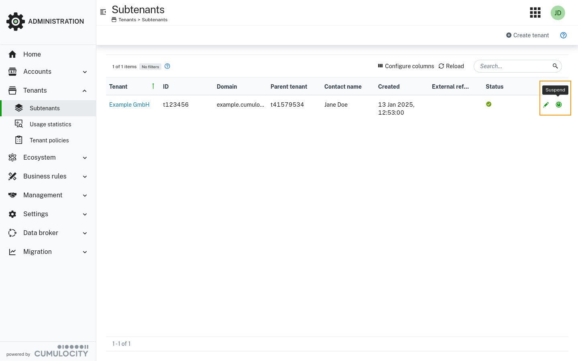Click the JD user avatar

[558, 13]
